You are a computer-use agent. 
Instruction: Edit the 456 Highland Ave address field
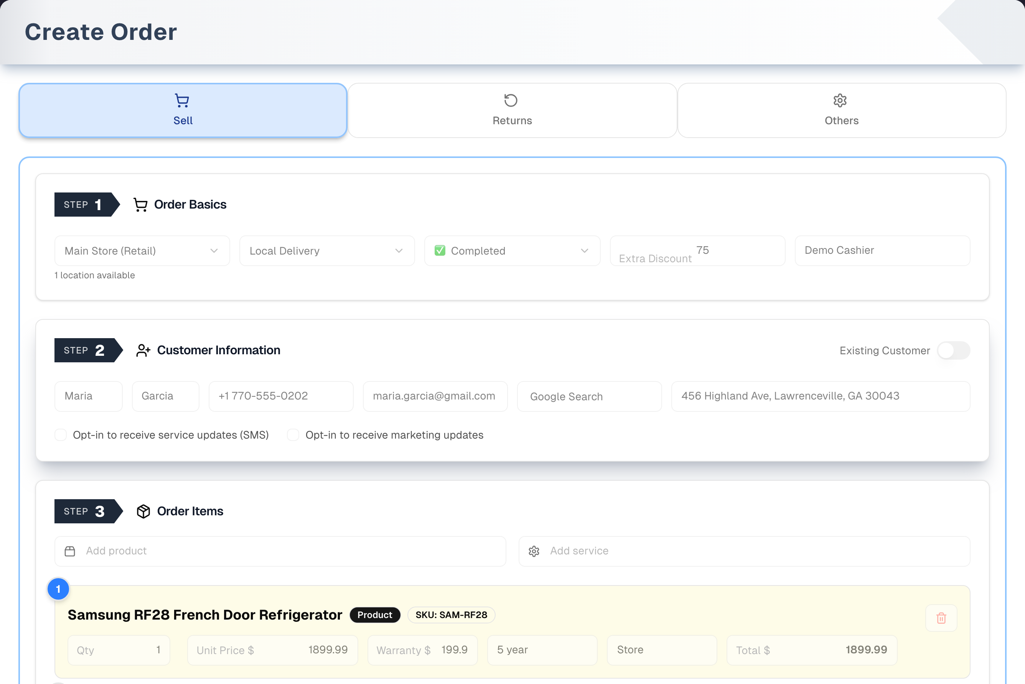(x=821, y=396)
